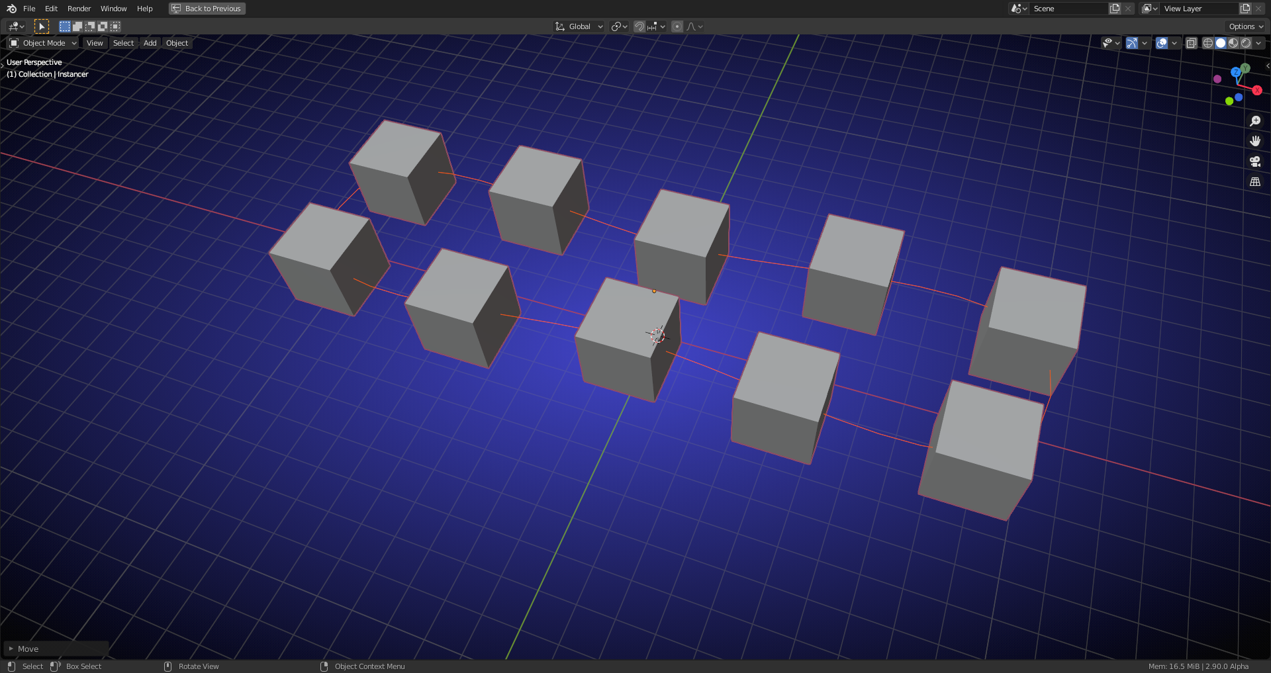Enable snapping with the magnet icon
Screen dimensions: 1271x673
(x=639, y=26)
